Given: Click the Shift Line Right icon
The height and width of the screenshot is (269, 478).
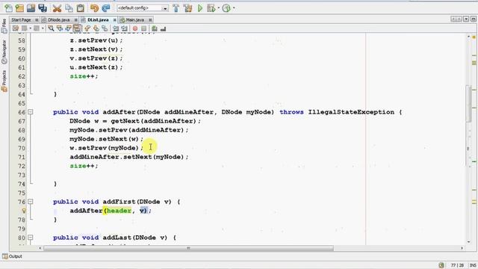Looking at the screenshot, I should pyautogui.click(x=124, y=28).
